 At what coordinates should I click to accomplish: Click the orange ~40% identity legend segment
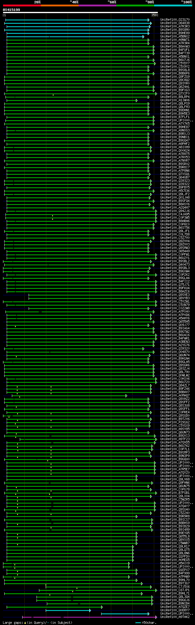pyautogui.click(x=60, y=5)
